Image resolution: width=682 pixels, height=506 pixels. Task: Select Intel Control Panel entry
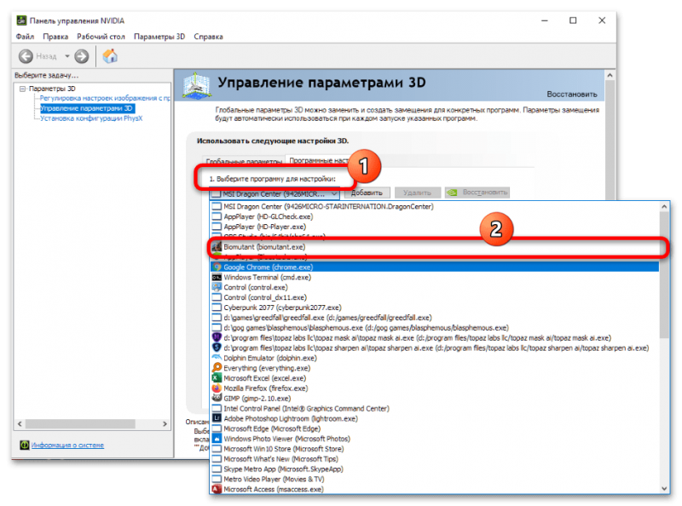435,409
